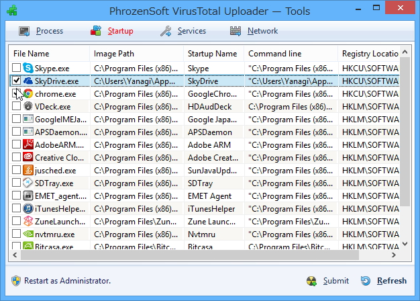The width and height of the screenshot is (420, 301).
Task: Select the HDAudDeck startup name cell
Action: coord(214,107)
